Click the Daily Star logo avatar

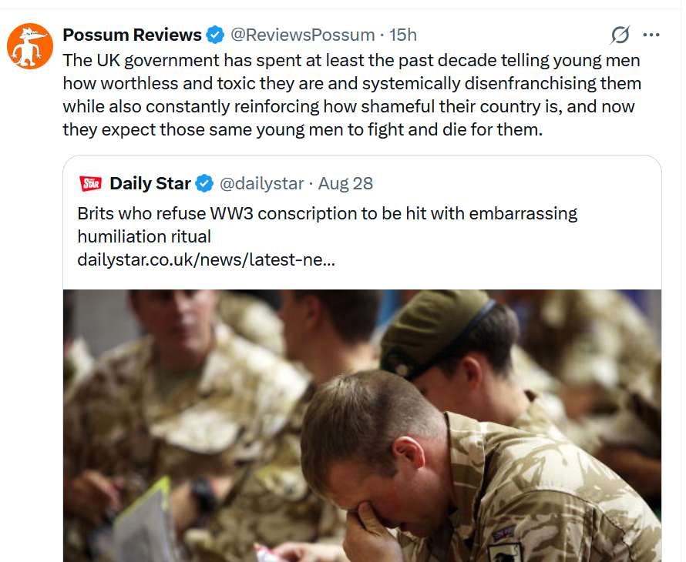[x=90, y=183]
